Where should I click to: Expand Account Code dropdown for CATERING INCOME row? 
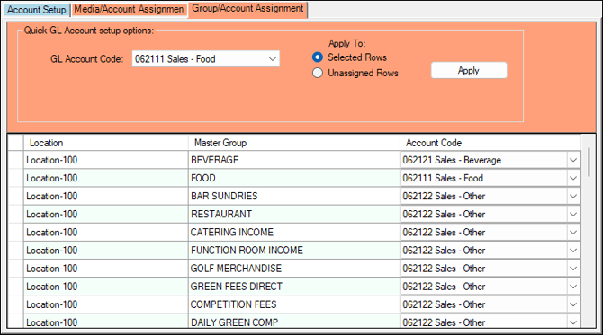[573, 232]
